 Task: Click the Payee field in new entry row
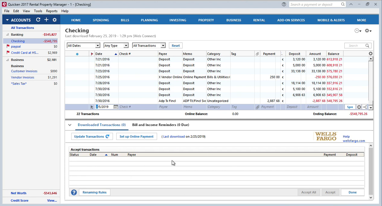point(170,107)
